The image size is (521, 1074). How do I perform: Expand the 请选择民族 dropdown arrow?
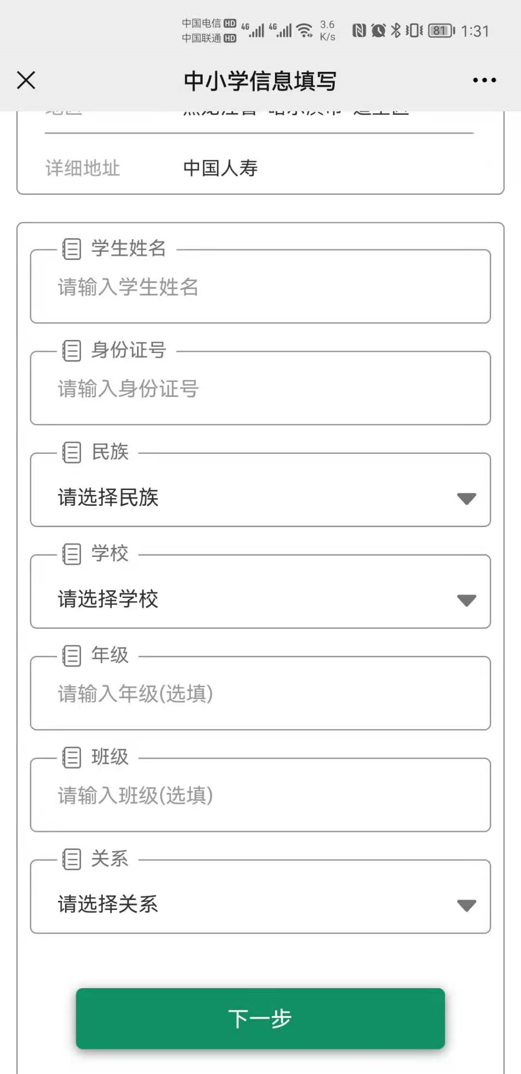tap(466, 498)
